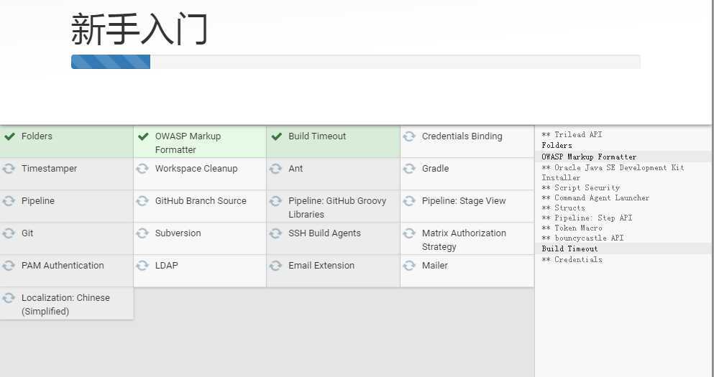Select the Gradle plugin label

click(435, 168)
